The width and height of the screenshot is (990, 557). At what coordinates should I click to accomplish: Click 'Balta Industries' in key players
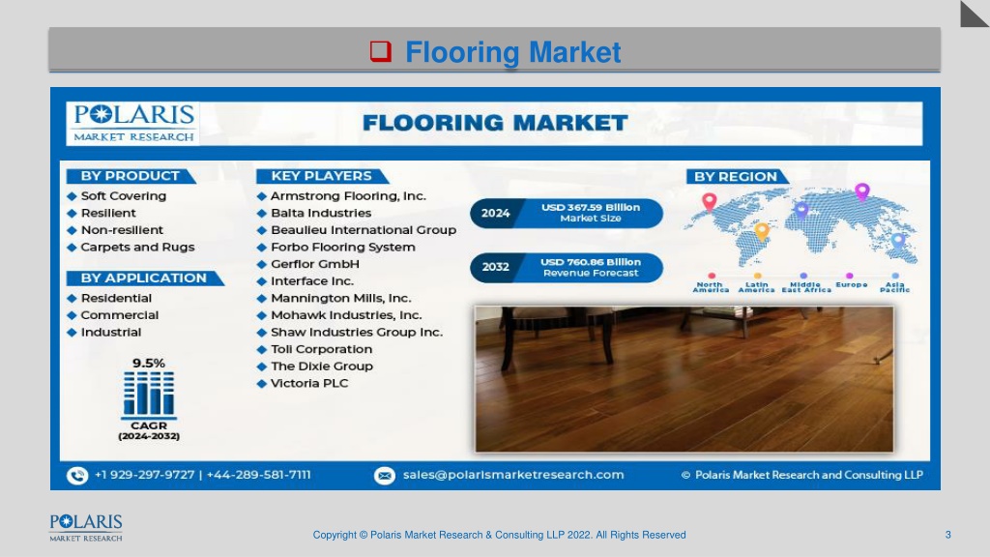321,214
